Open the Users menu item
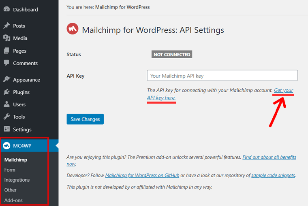308x206 pixels. point(19,104)
